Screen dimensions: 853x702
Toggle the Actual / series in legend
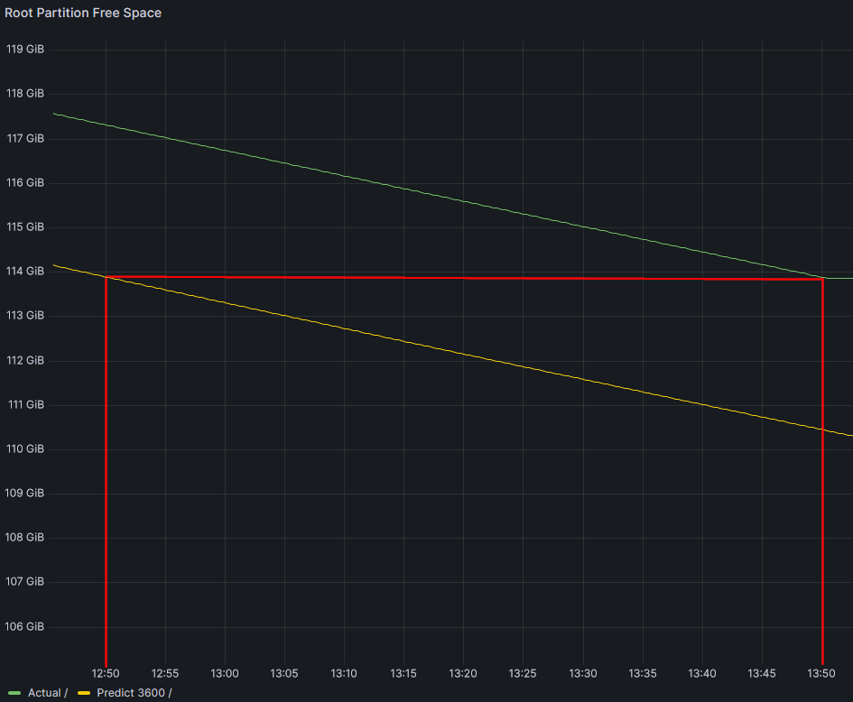(48, 693)
